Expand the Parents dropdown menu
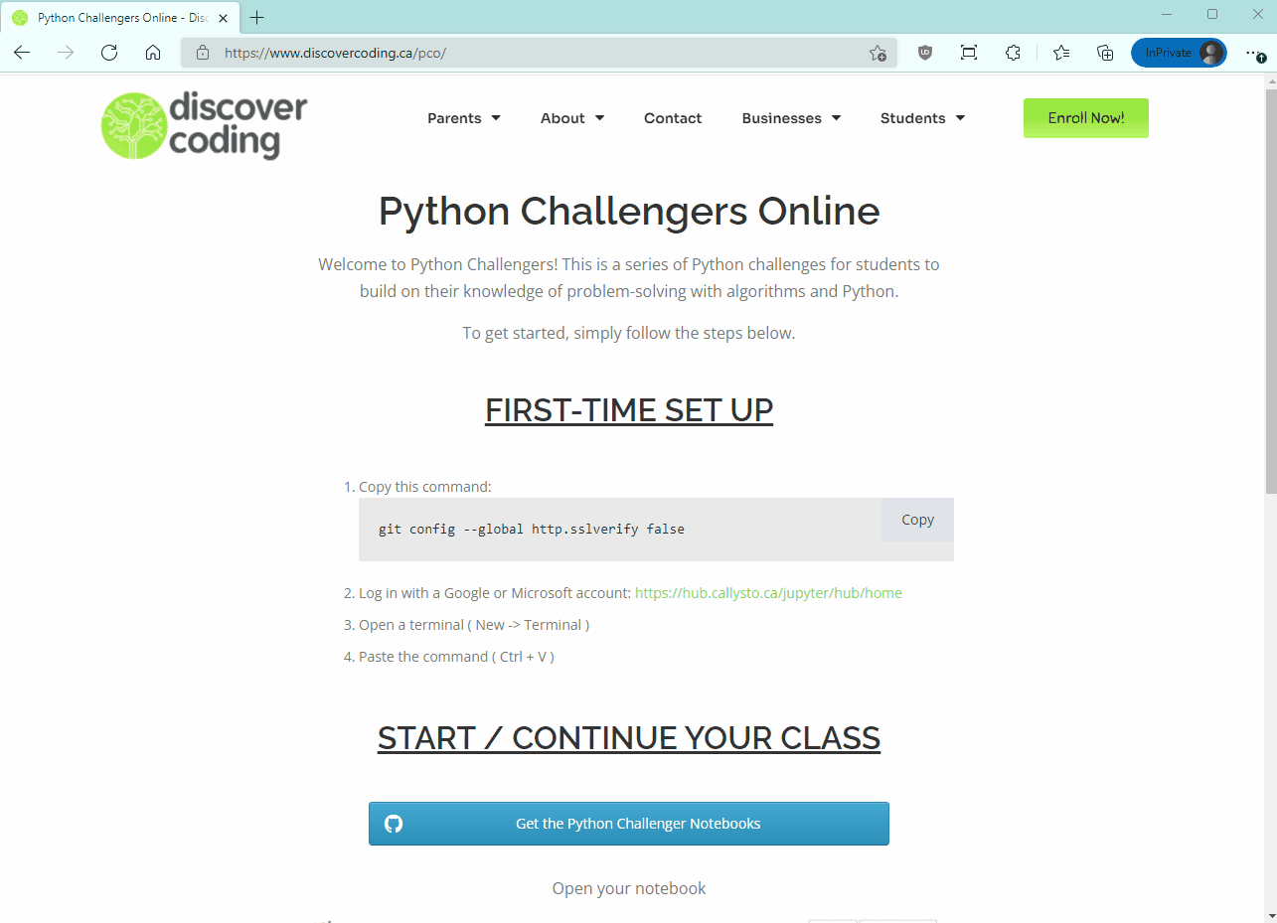 tap(464, 118)
